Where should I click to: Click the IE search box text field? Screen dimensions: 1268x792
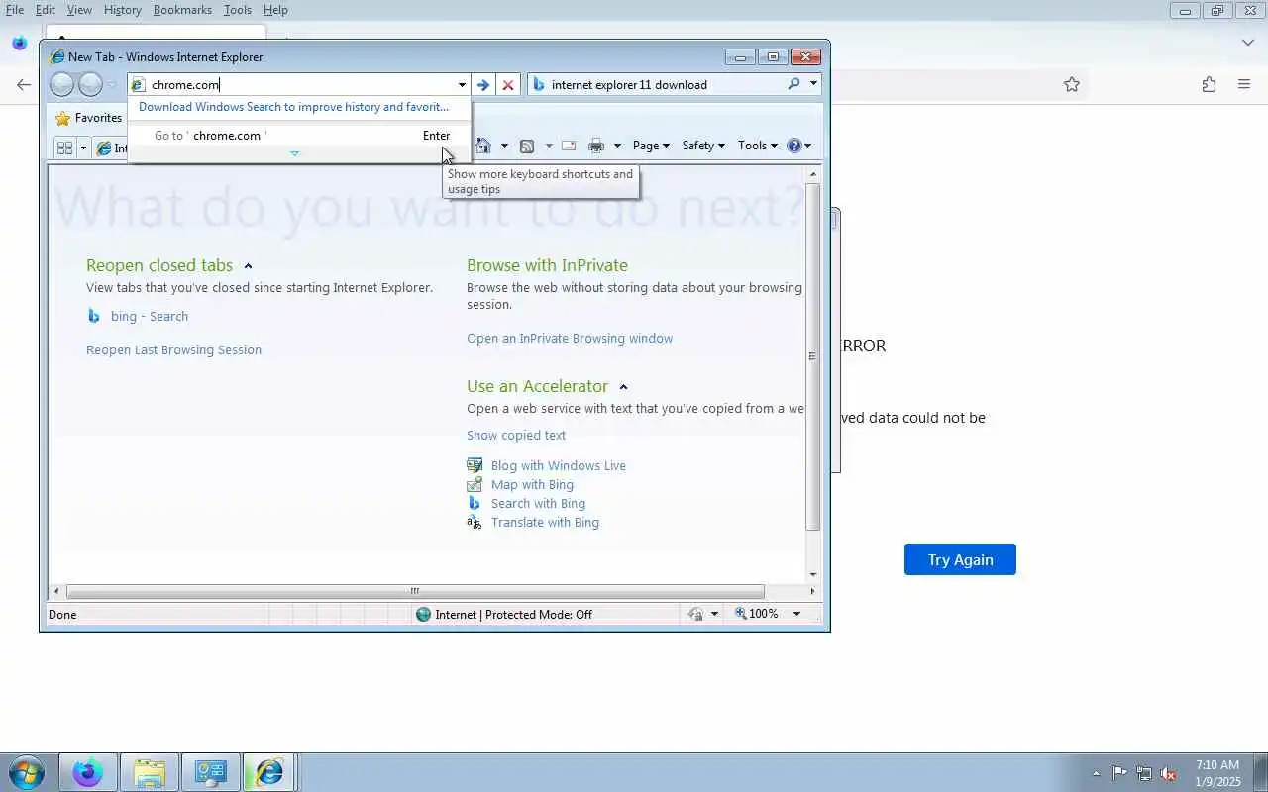coord(666,84)
